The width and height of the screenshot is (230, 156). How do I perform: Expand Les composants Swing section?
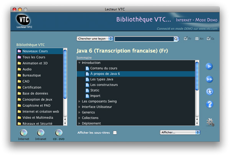tap(79, 101)
